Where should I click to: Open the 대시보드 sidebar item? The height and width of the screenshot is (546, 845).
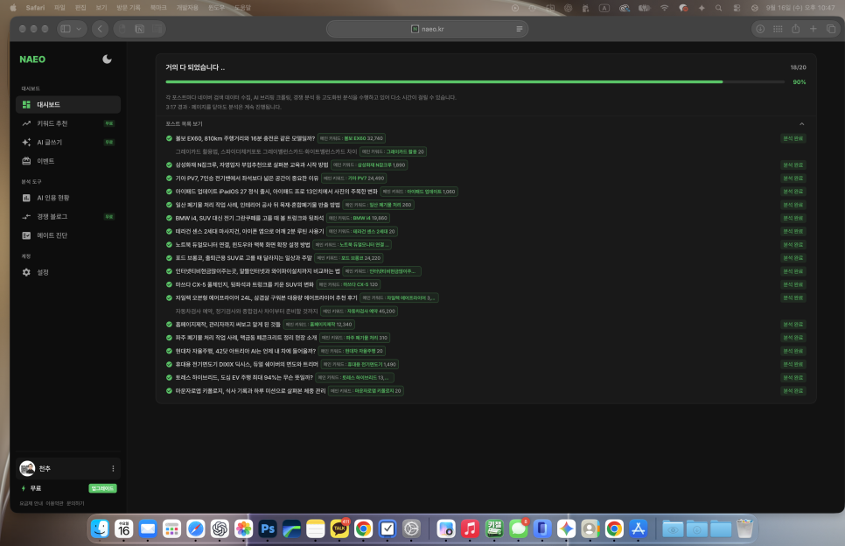coord(68,105)
